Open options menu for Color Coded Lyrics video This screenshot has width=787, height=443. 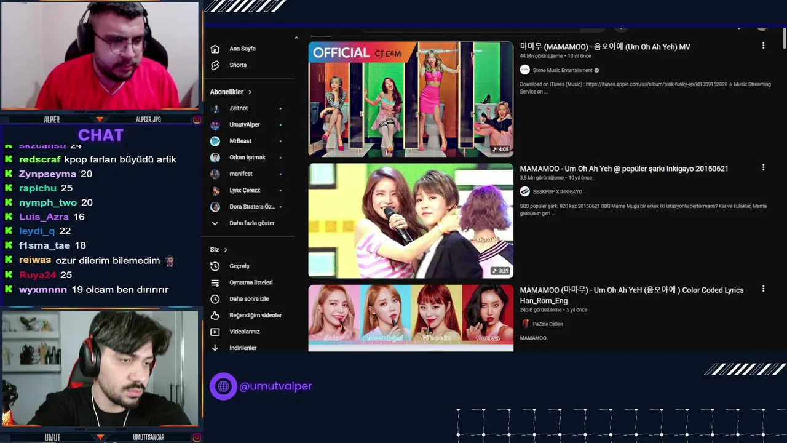[763, 289]
